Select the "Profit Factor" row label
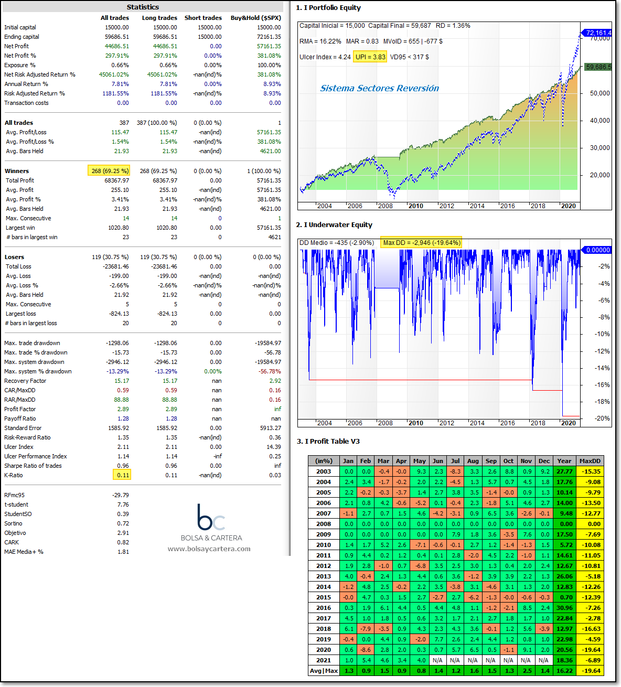 (x=20, y=409)
